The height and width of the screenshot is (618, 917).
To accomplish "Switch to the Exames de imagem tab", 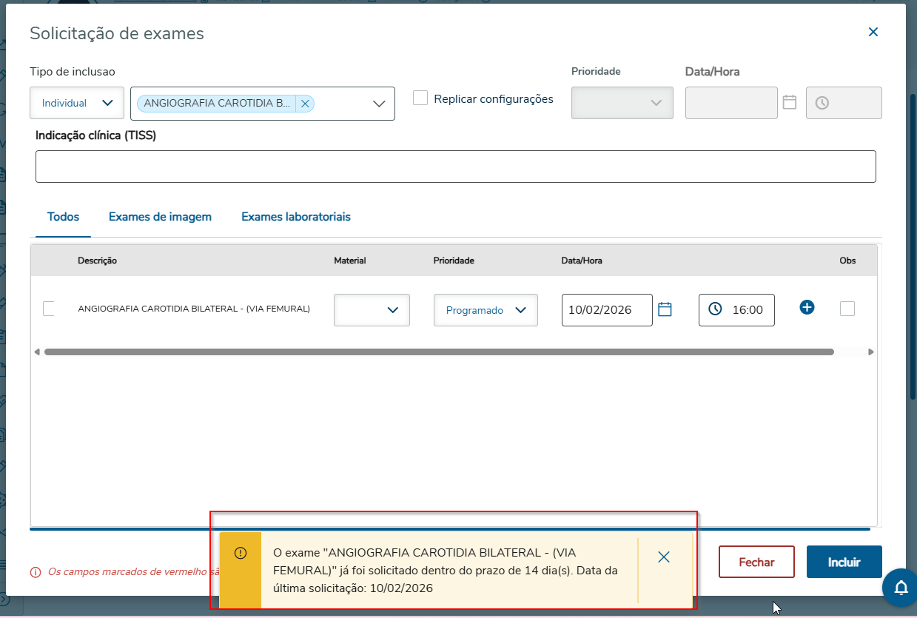I will 160,217.
